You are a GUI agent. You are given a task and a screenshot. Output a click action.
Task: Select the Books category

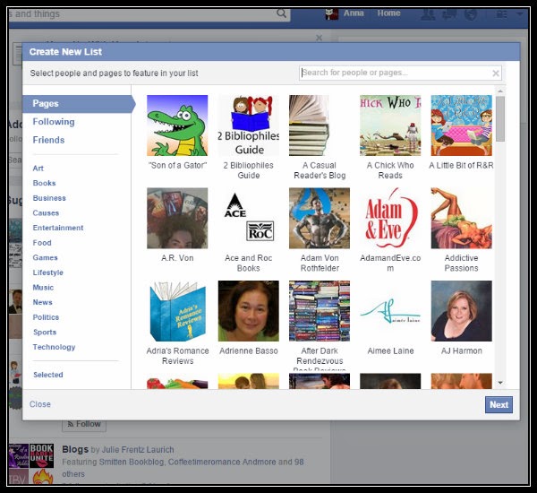44,183
